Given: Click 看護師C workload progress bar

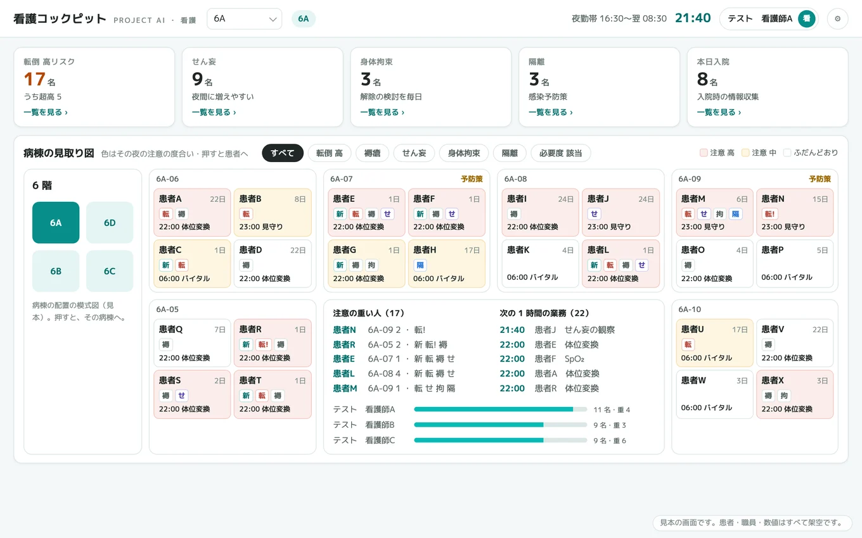Looking at the screenshot, I should point(501,440).
